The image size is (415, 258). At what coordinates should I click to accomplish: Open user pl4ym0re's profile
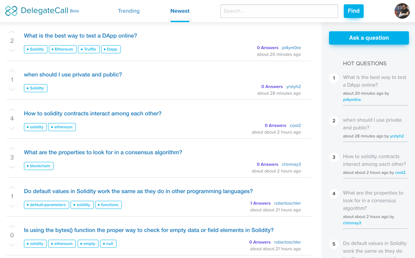point(292,47)
